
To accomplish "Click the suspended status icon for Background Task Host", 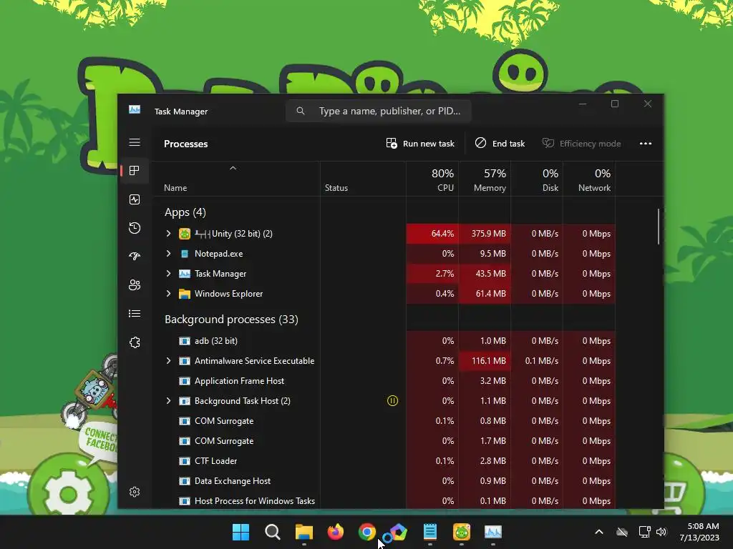I will pyautogui.click(x=393, y=400).
